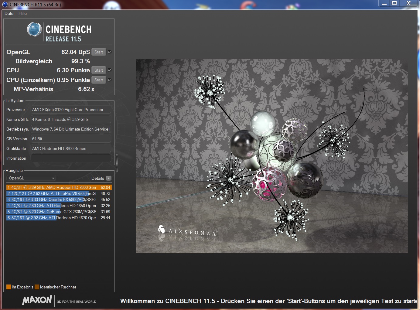Screen dimensions: 420x310
Task: Select ranking entry 2 ATI FirePro V8750
Action: pyautogui.click(x=59, y=193)
